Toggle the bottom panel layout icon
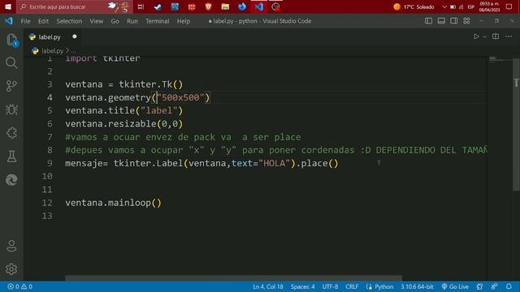The image size is (520, 292). click(441, 21)
